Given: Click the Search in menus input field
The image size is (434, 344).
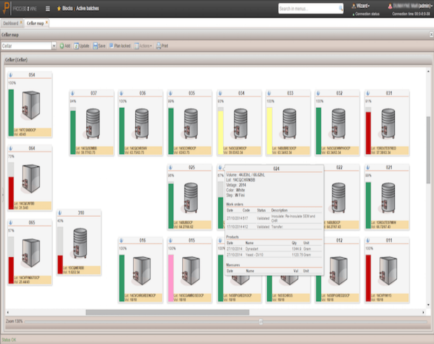Looking at the screenshot, I should tap(308, 9).
